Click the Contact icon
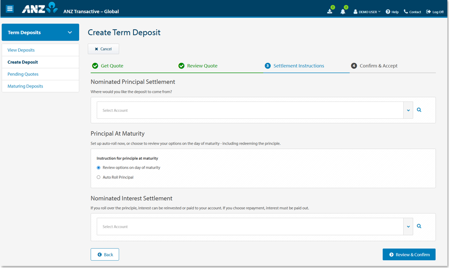 coord(412,12)
